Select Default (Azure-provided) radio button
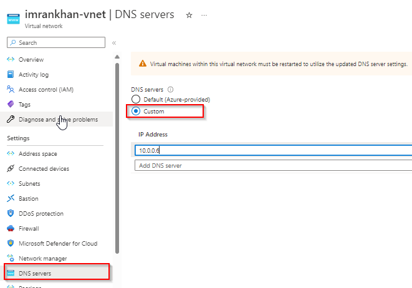 click(136, 99)
